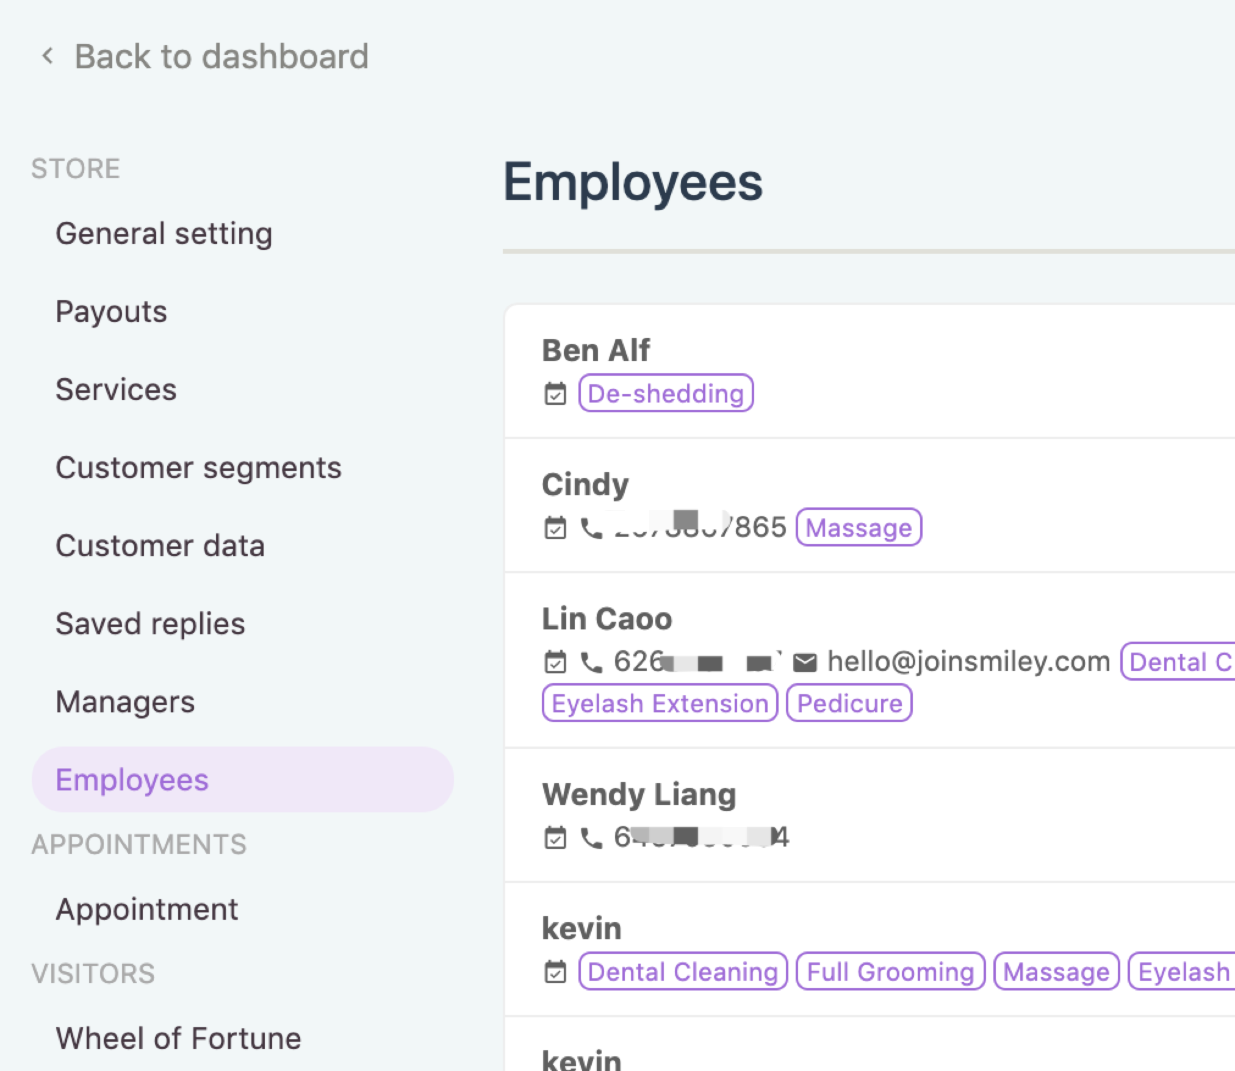Click Ben Alf's calendar icon
Screen dimensions: 1235x1071
[555, 393]
